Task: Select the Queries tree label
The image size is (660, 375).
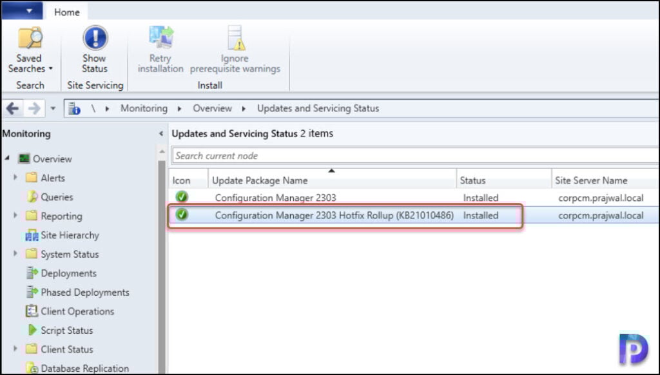Action: (57, 197)
